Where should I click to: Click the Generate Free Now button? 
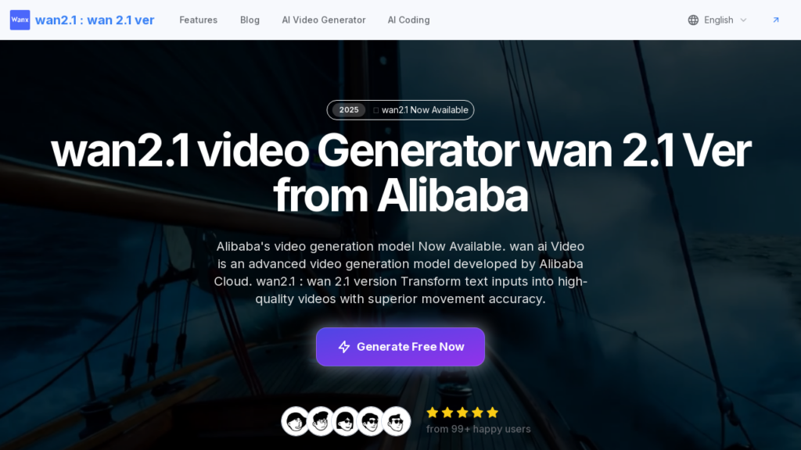[x=400, y=347]
